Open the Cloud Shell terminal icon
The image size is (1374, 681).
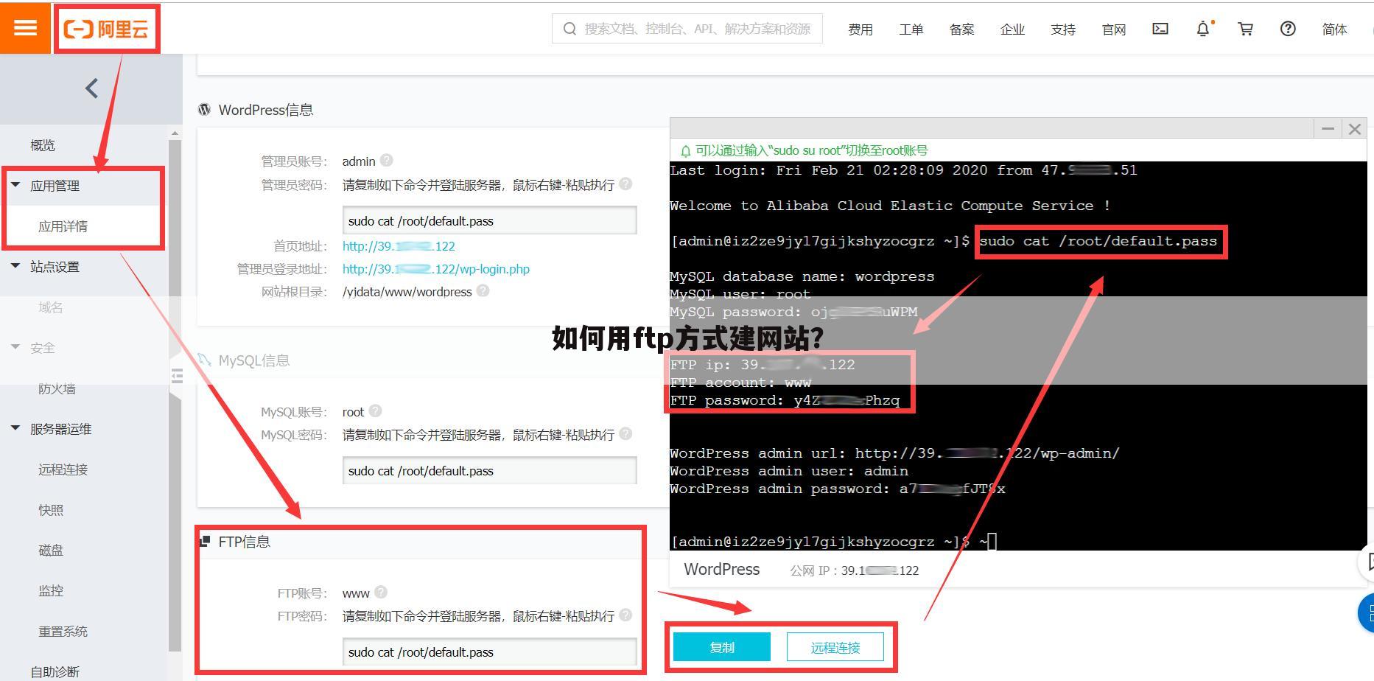click(x=1160, y=29)
